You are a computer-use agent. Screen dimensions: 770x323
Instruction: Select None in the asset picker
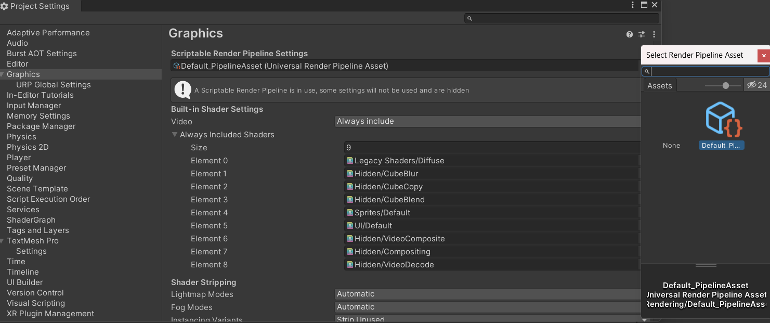tap(671, 146)
